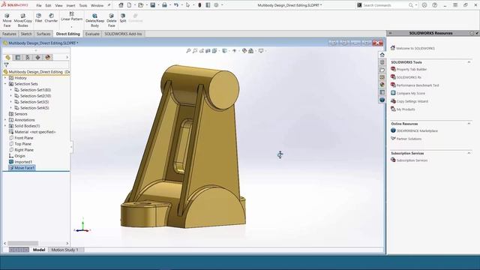
Task: Switch to the Sketch tab
Action: (26, 34)
